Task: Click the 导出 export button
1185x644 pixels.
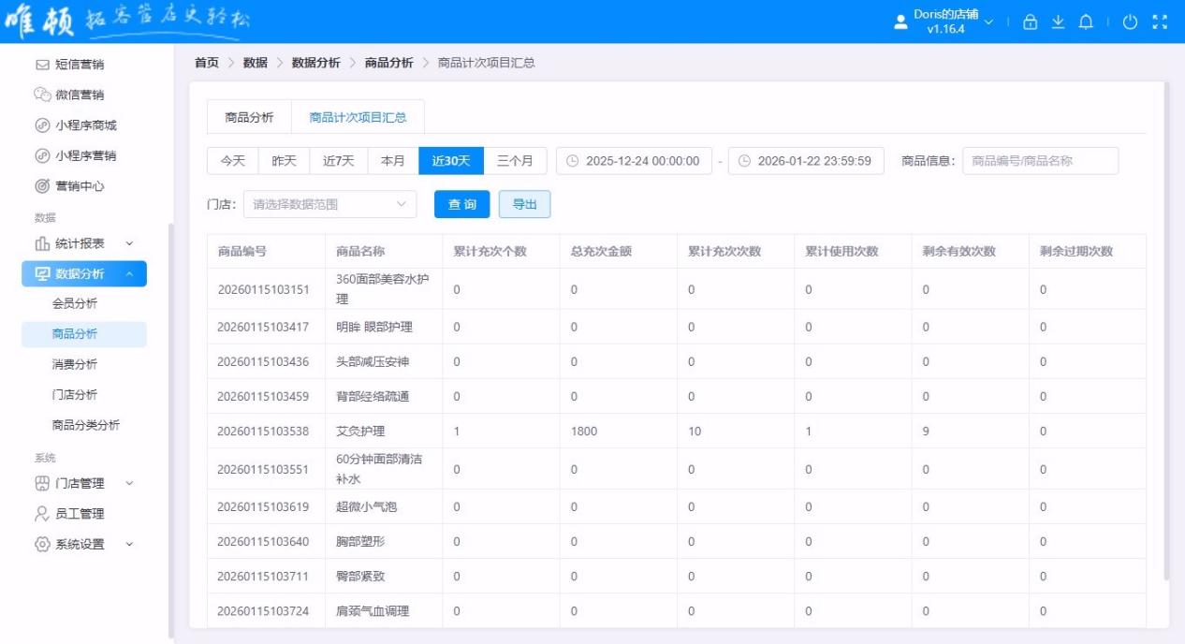Action: (x=524, y=204)
